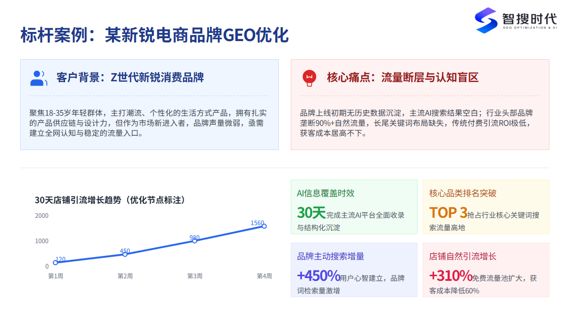This screenshot has height=322, width=571.
Task: Click the text 词检索量激增
Action: [318, 291]
